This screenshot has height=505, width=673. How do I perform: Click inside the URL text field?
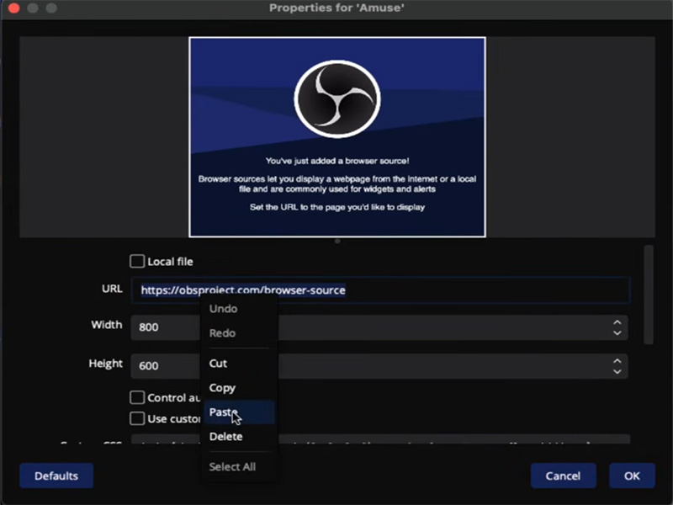click(x=380, y=290)
